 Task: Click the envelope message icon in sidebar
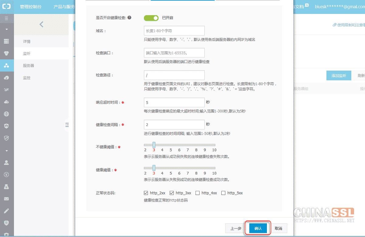tap(7, 199)
